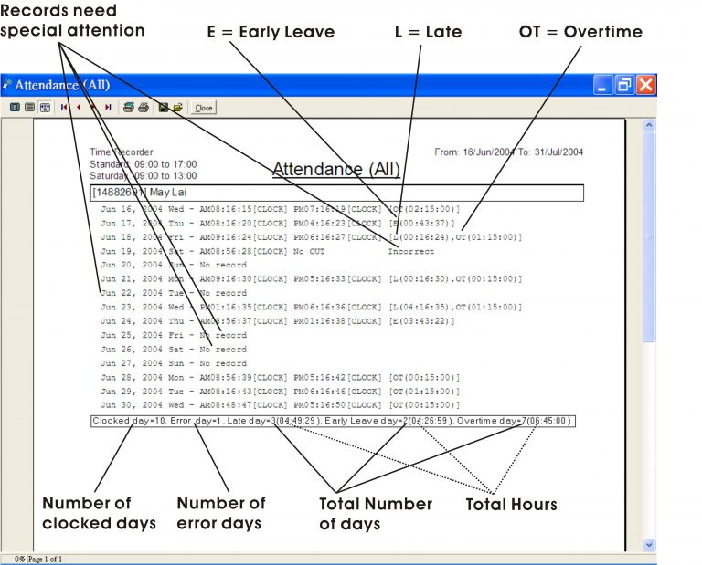Jump to last page of report
Viewport: 702px width, 565px height.
pyautogui.click(x=108, y=107)
